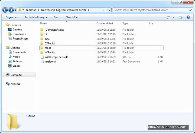Screen dimensions: 195x133
Task: Open the Include in library menu
Action: [x=36, y=17]
